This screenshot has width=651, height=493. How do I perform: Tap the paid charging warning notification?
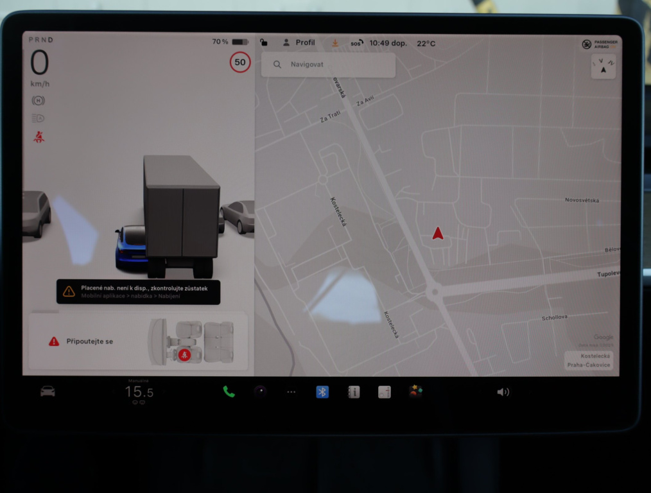(138, 291)
